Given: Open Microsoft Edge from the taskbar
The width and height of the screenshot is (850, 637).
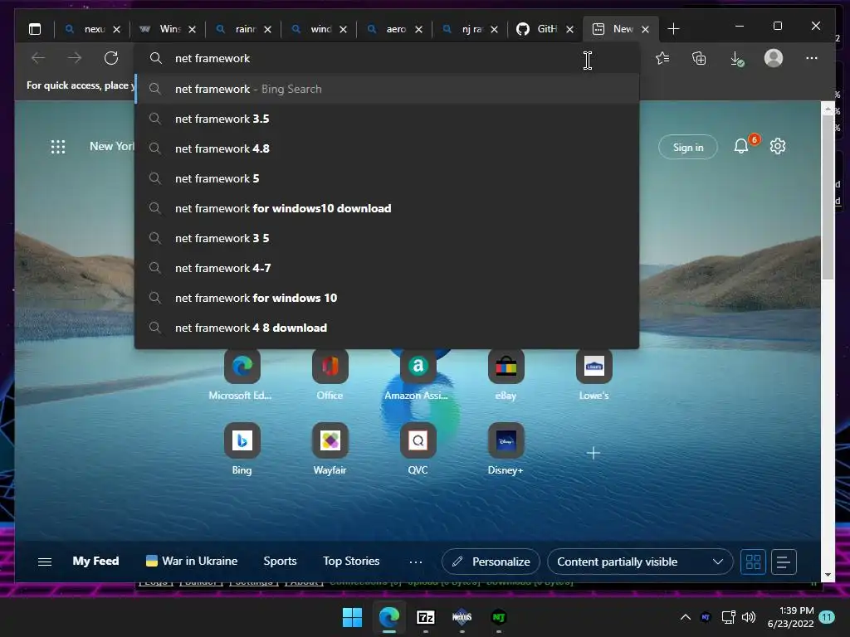Looking at the screenshot, I should [x=389, y=617].
